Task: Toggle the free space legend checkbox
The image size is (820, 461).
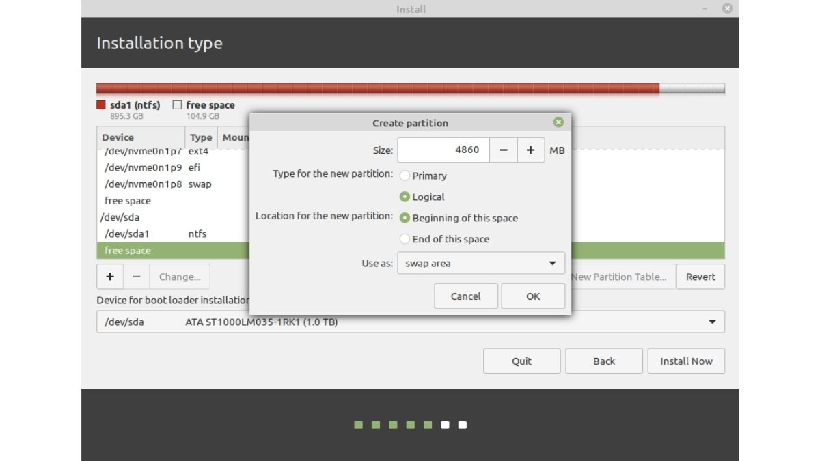Action: (x=176, y=104)
